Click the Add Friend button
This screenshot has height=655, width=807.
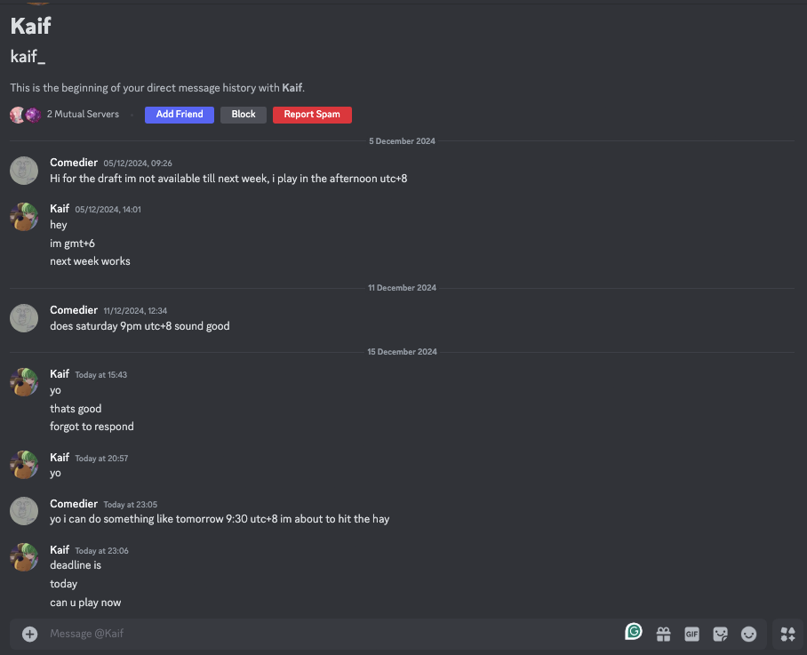click(x=180, y=115)
